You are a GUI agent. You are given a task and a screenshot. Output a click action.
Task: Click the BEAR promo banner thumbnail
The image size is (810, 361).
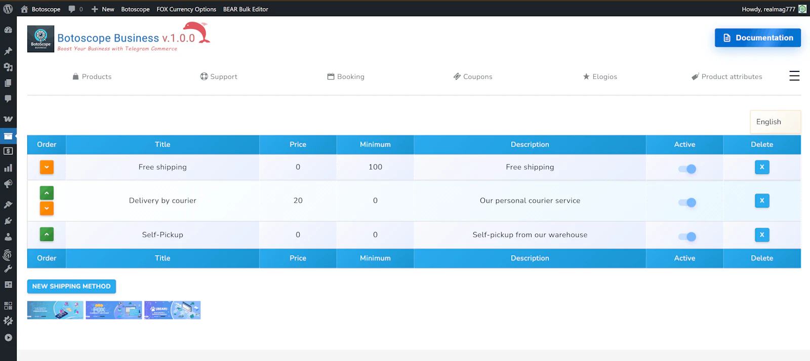pos(173,310)
